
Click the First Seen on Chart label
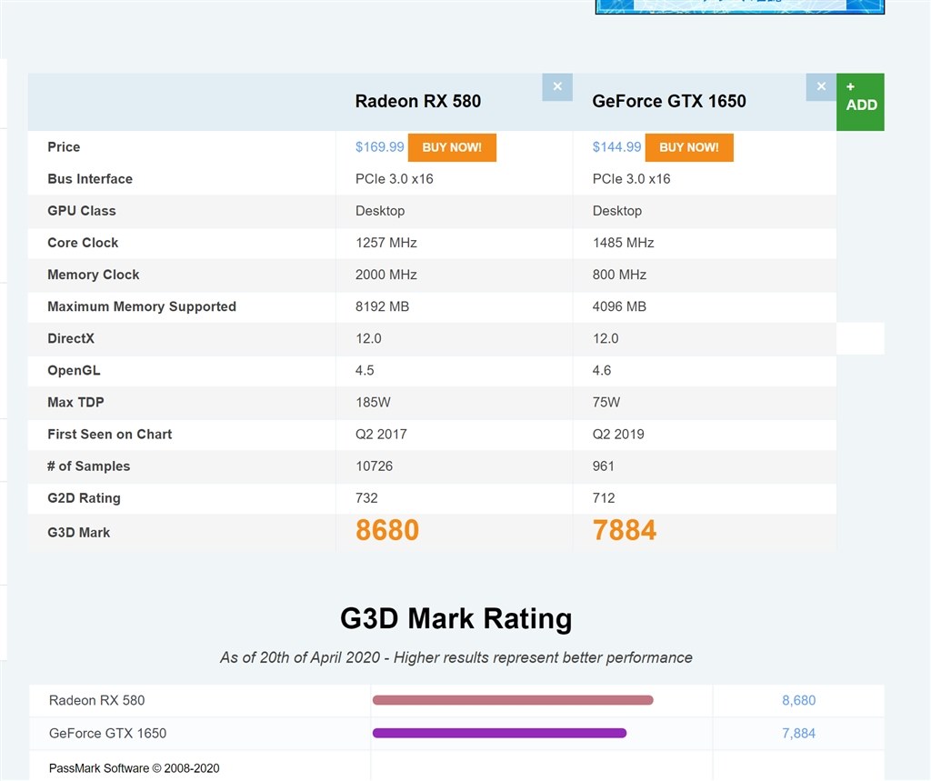point(110,435)
